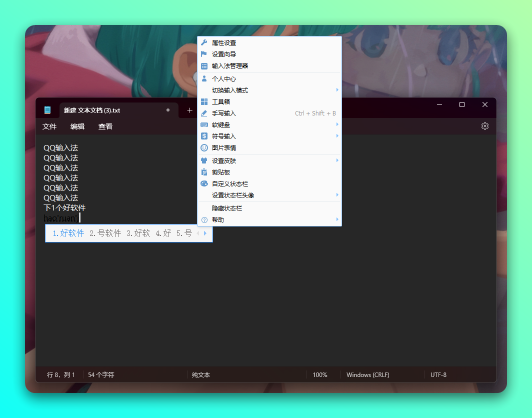The image size is (532, 418).
Task: Click the pen icon beside 手写输入
Action: pos(204,113)
